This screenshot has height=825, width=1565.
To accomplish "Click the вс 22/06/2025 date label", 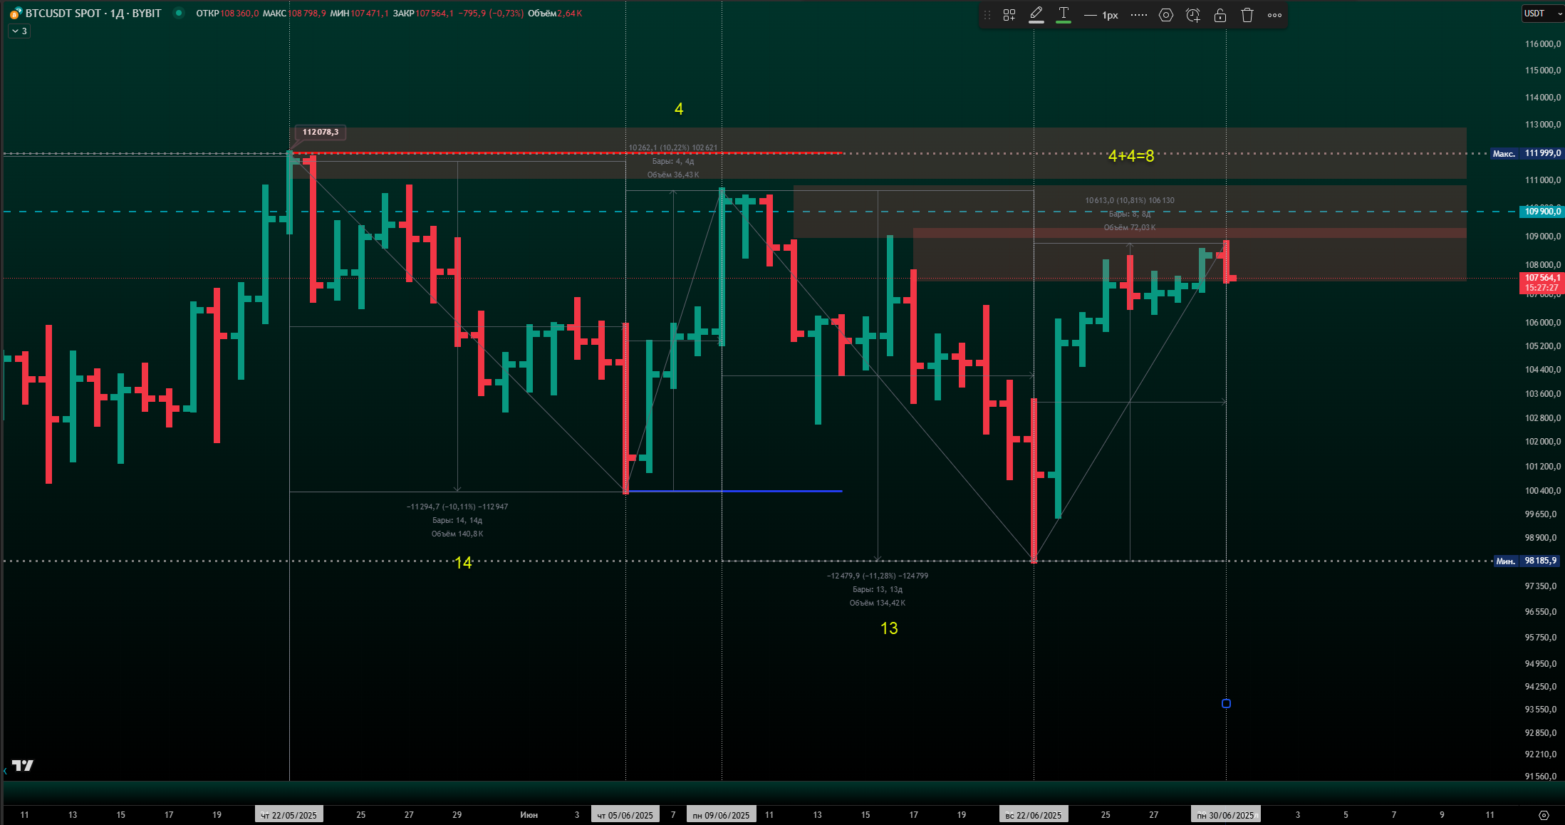I will tap(1033, 815).
